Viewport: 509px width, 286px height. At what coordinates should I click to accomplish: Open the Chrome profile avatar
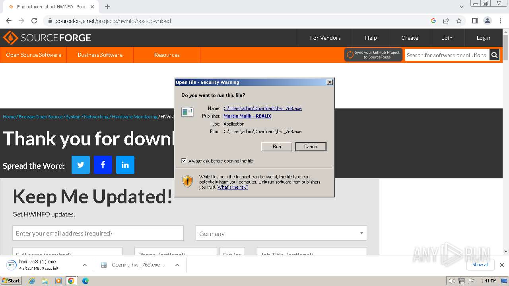click(488, 21)
